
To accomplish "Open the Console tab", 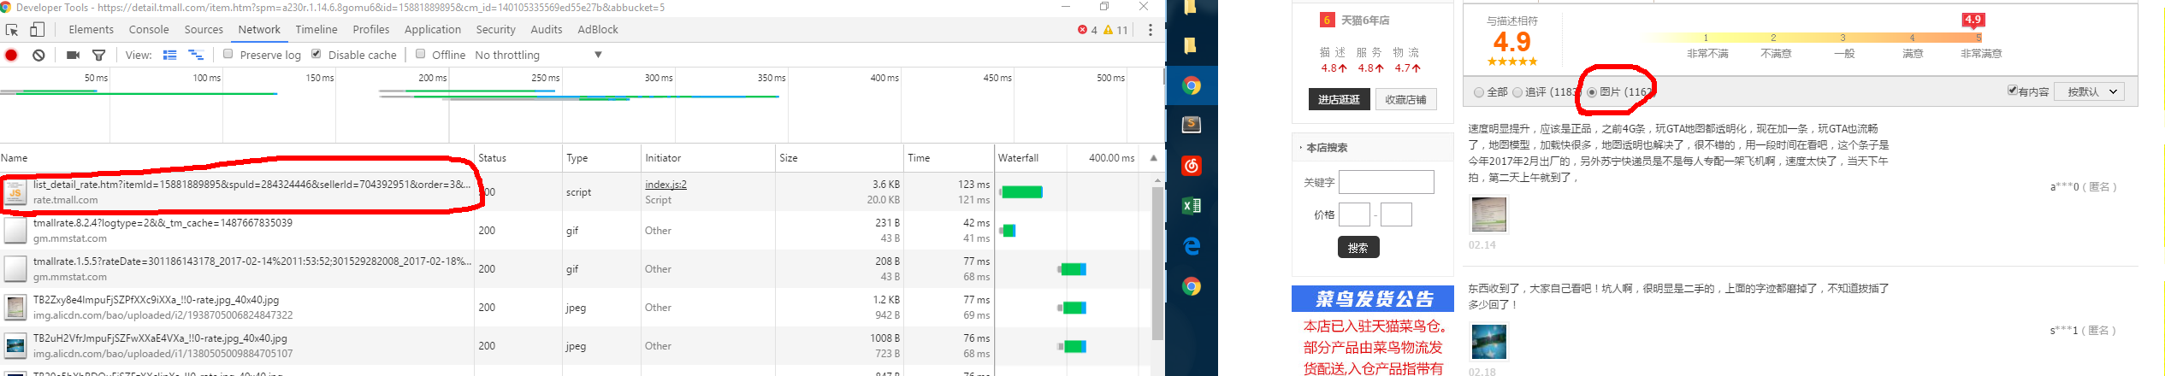I will [149, 29].
